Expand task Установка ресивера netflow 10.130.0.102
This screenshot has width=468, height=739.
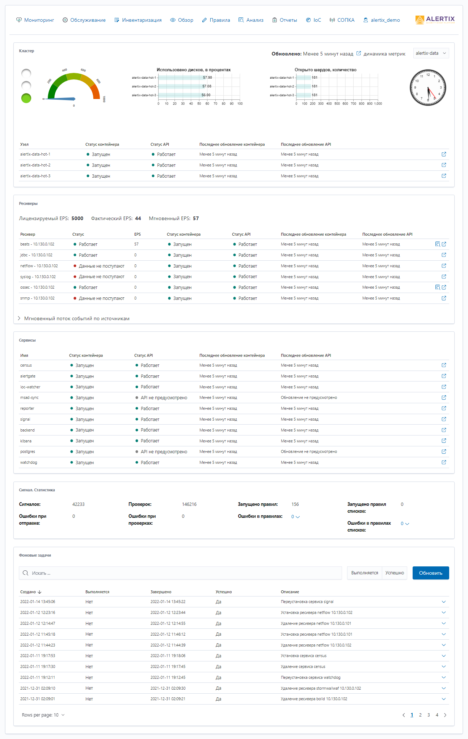pyautogui.click(x=444, y=612)
